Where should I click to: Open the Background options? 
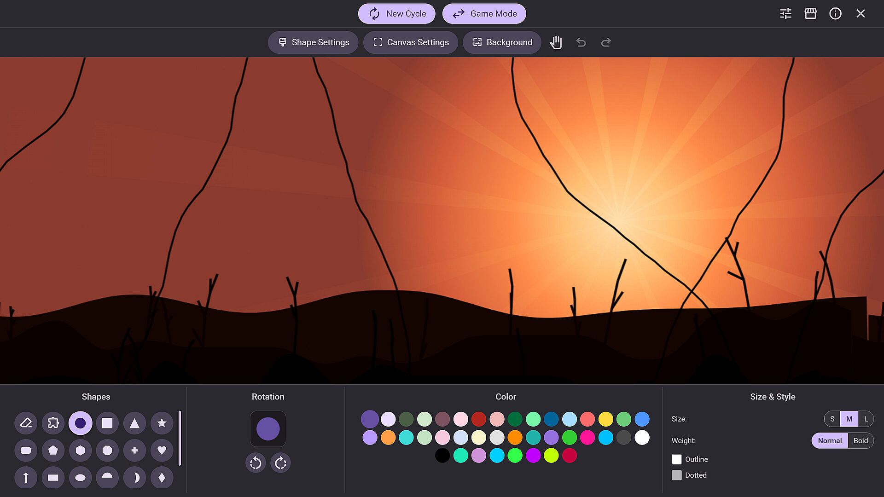[502, 42]
